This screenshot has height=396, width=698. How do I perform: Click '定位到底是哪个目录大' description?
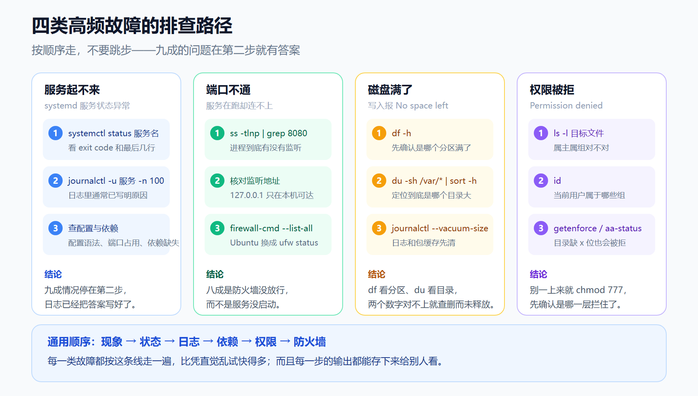pos(431,195)
